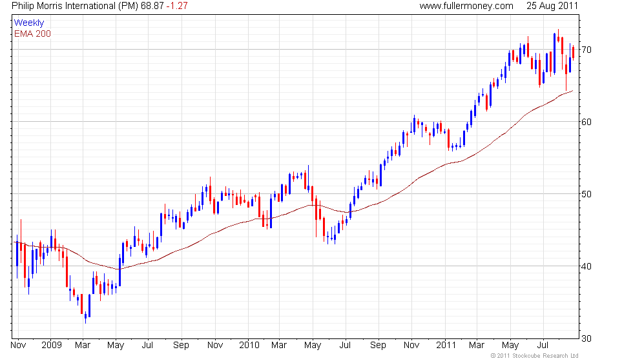Click the Jul label between 2009 and 2010

[x=147, y=346]
